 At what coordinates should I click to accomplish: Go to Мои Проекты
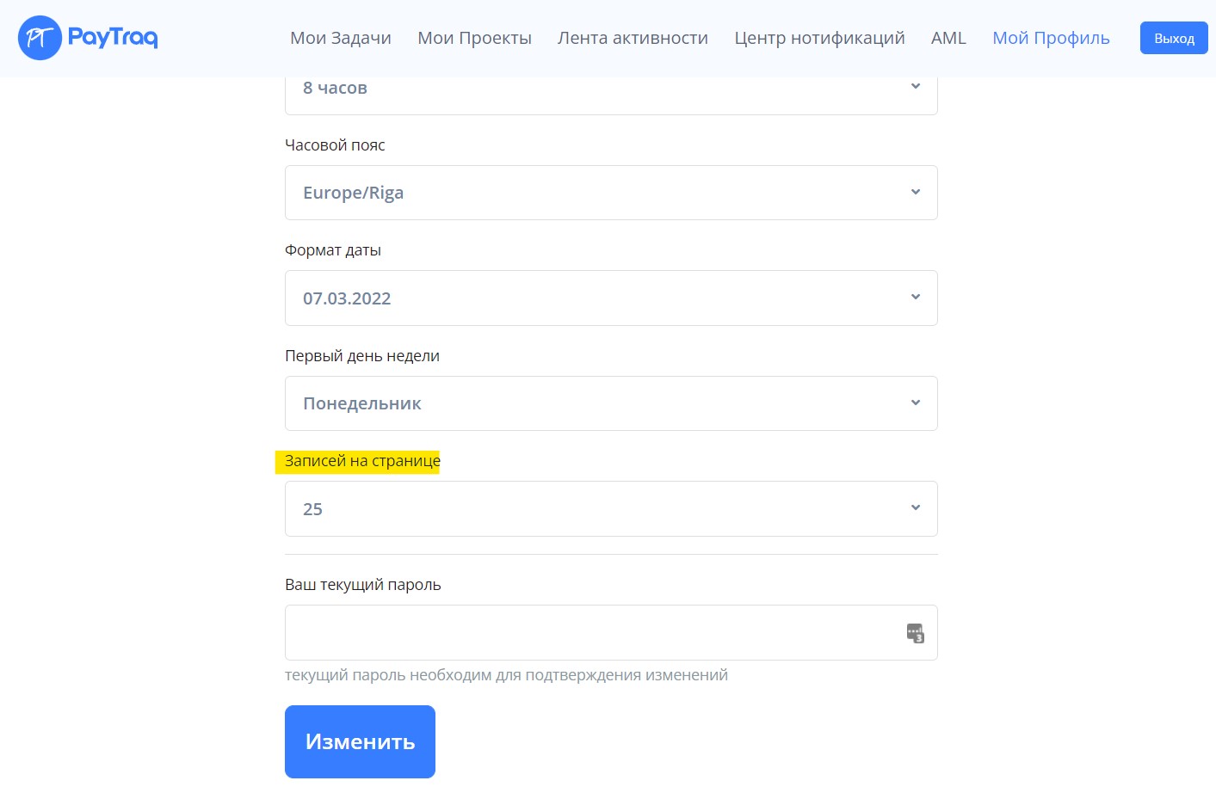[474, 38]
